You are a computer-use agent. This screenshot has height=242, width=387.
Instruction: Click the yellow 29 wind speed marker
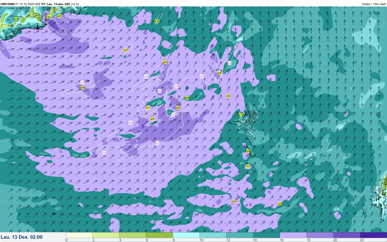click(48, 17)
